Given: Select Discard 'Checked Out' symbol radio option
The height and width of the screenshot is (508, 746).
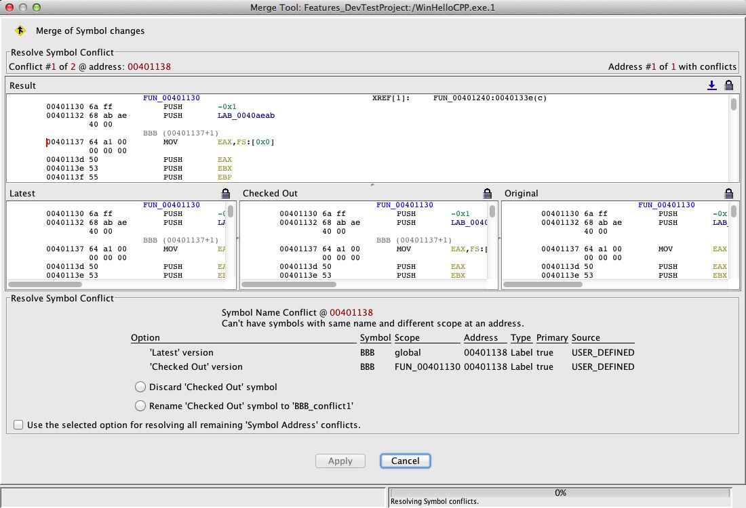Looking at the screenshot, I should point(140,387).
